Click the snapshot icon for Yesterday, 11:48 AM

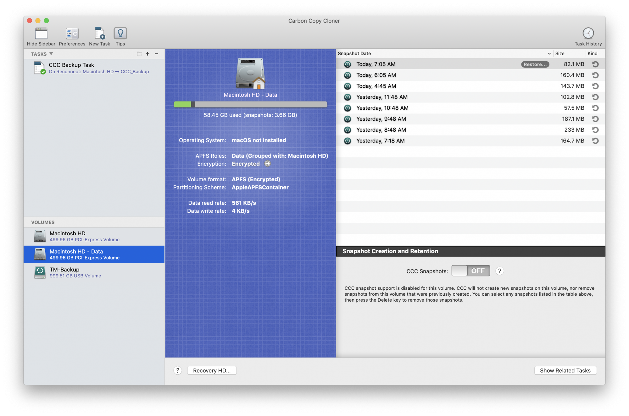click(x=347, y=97)
